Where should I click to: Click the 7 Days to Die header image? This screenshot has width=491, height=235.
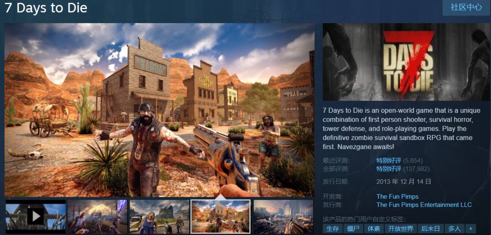[x=407, y=62]
